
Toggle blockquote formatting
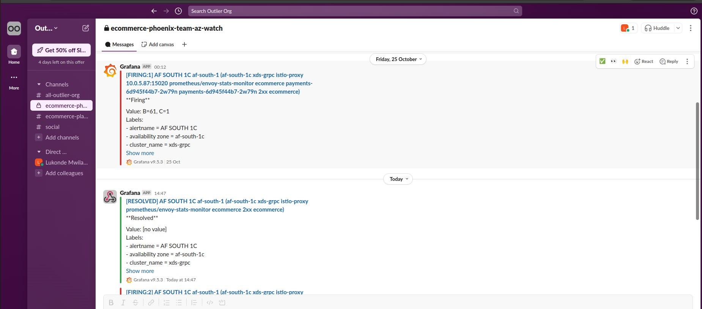point(194,302)
